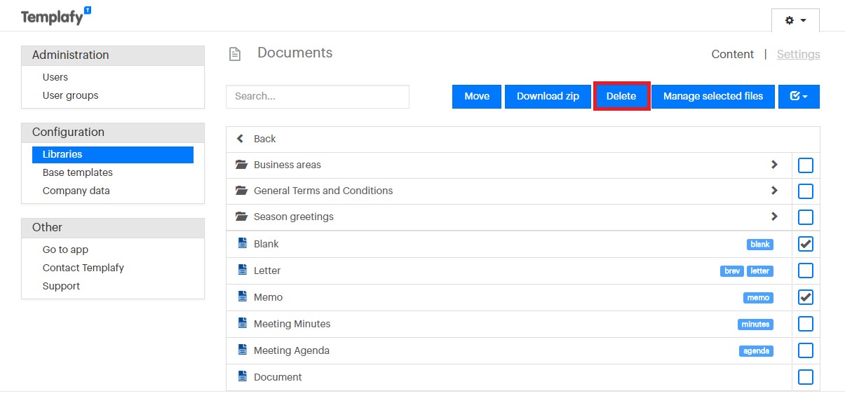Check the Document row checkbox

806,377
